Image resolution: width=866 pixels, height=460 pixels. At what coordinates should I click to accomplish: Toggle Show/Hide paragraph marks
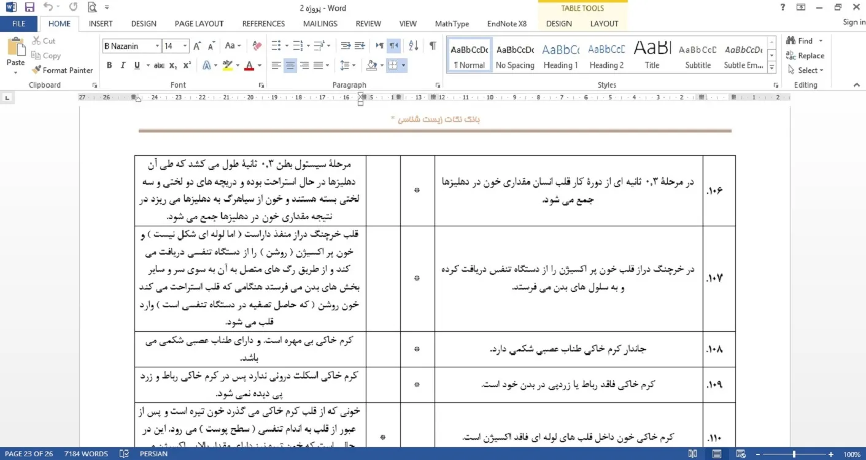pos(433,46)
